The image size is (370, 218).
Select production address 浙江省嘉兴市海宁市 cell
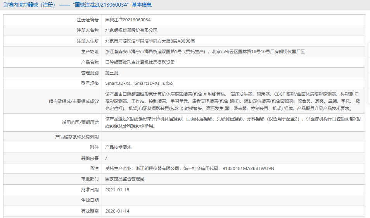tap(205, 51)
